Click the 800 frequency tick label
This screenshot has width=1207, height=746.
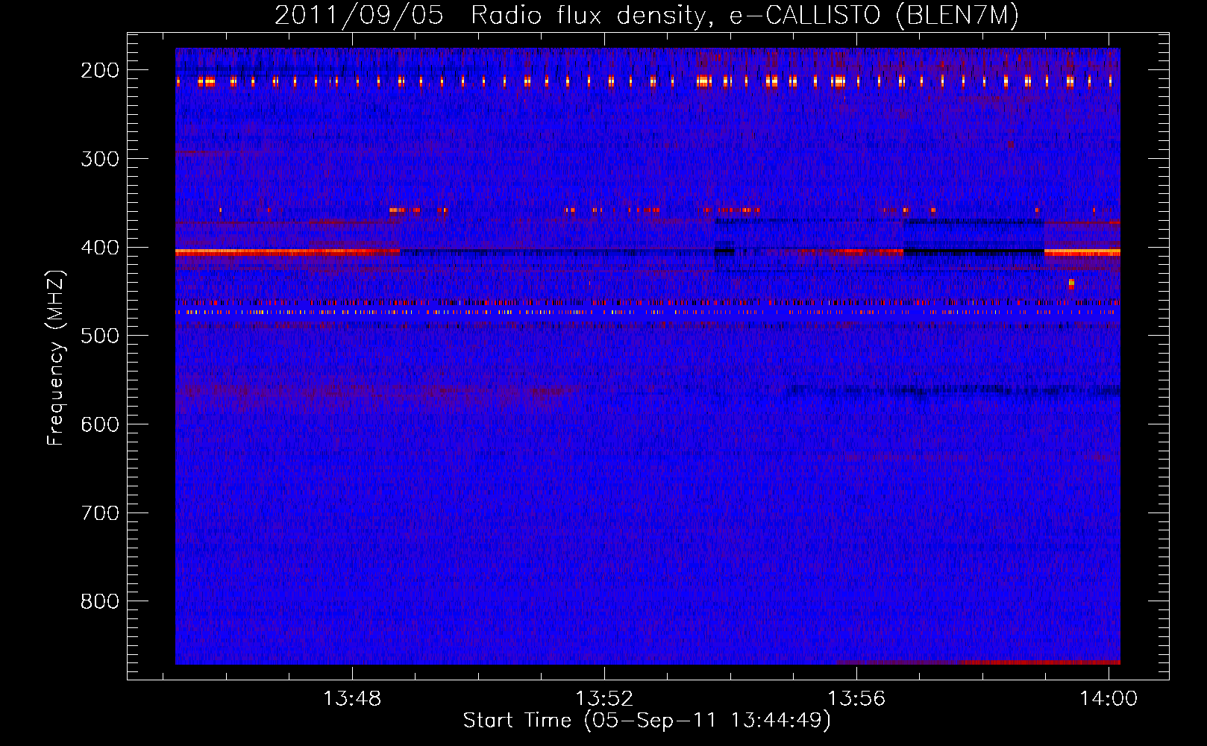100,601
